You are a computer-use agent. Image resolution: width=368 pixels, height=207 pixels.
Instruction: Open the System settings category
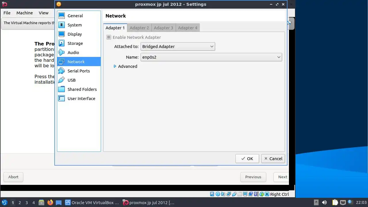79,25
